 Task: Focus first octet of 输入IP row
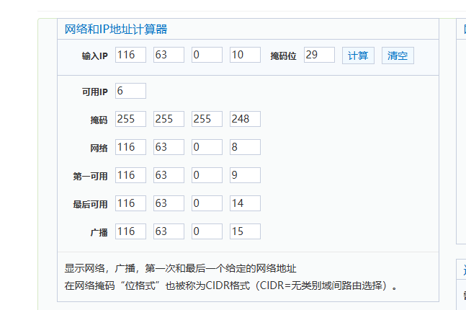click(130, 55)
